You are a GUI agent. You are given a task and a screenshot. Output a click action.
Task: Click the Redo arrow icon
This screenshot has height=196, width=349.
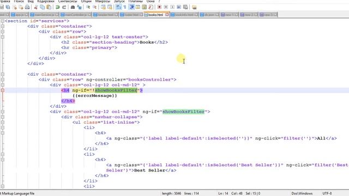[x=64, y=7]
